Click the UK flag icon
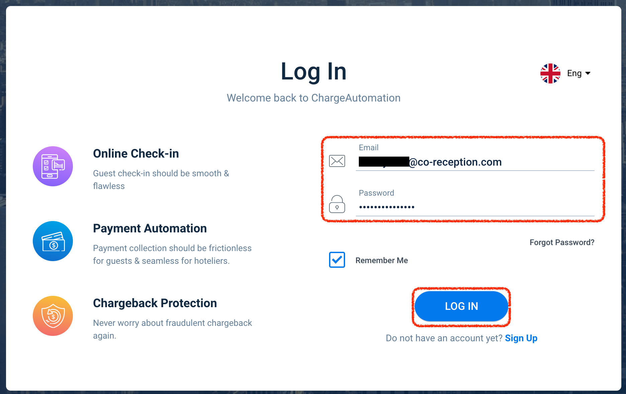Screen dimensions: 626x394 coord(550,73)
